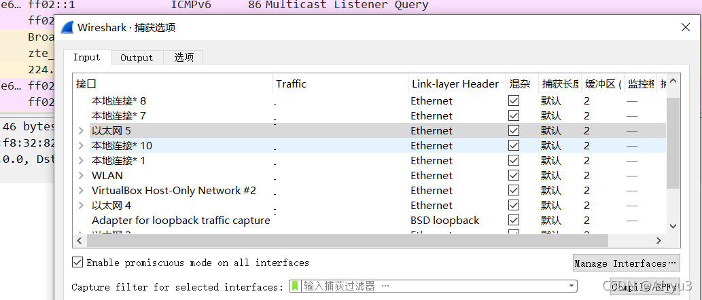702x300 pixels.
Task: Click the 监控模式 column header
Action: pyautogui.click(x=640, y=83)
